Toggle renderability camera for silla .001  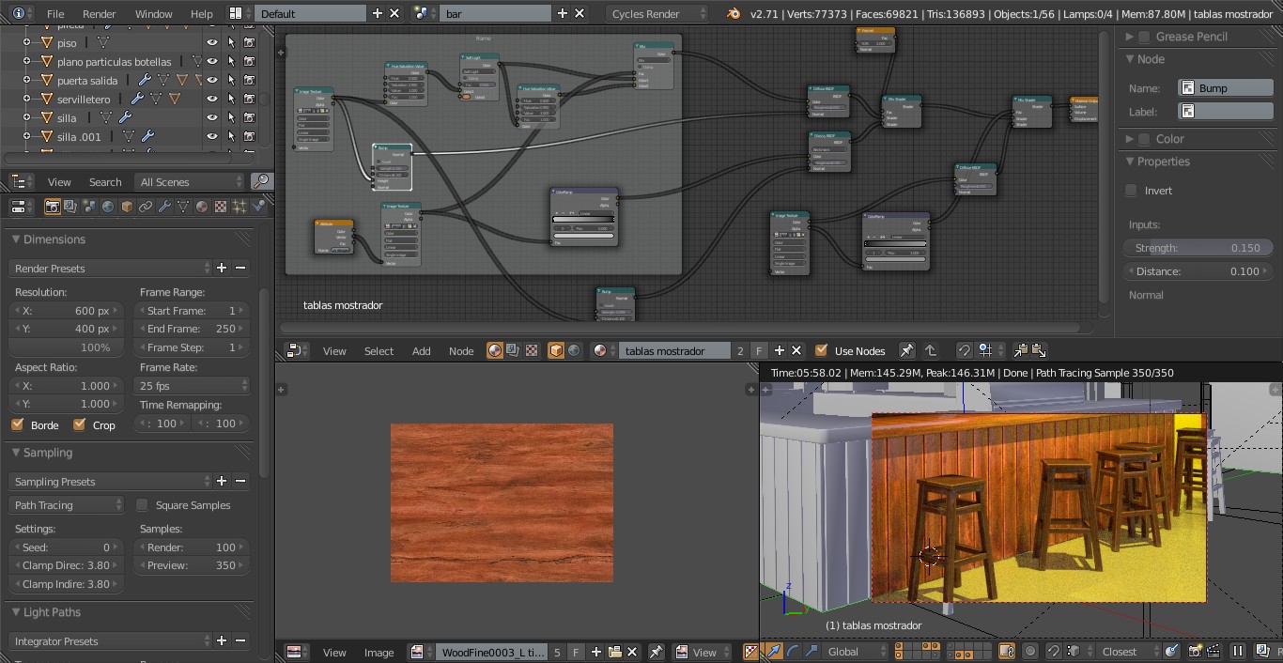point(249,137)
